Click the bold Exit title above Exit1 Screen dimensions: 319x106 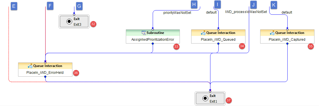pyautogui.click(x=213, y=96)
